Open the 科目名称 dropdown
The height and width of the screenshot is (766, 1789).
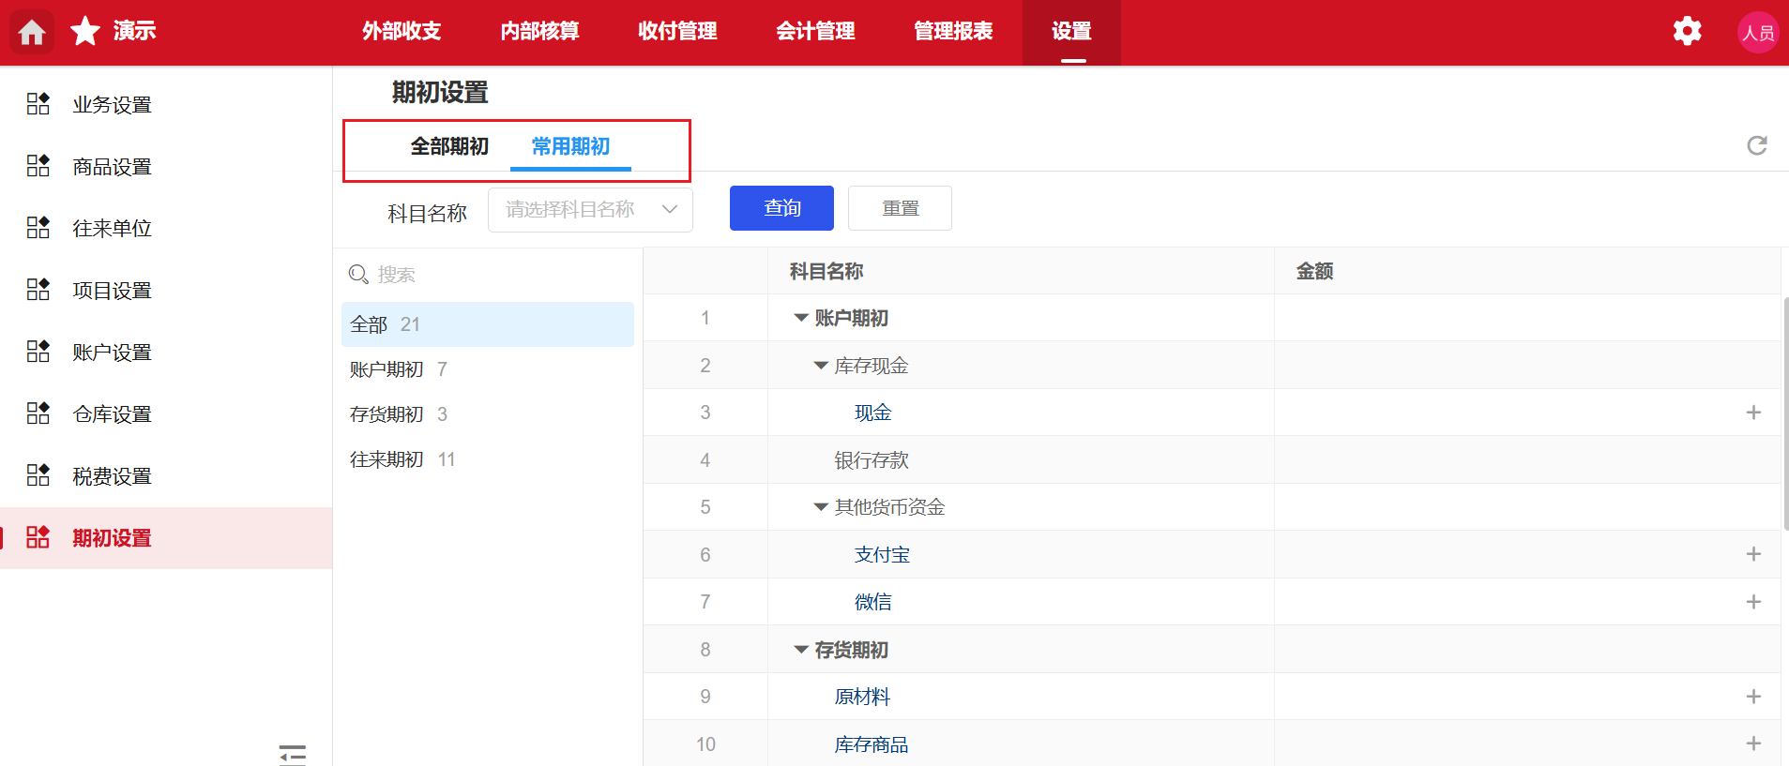589,209
